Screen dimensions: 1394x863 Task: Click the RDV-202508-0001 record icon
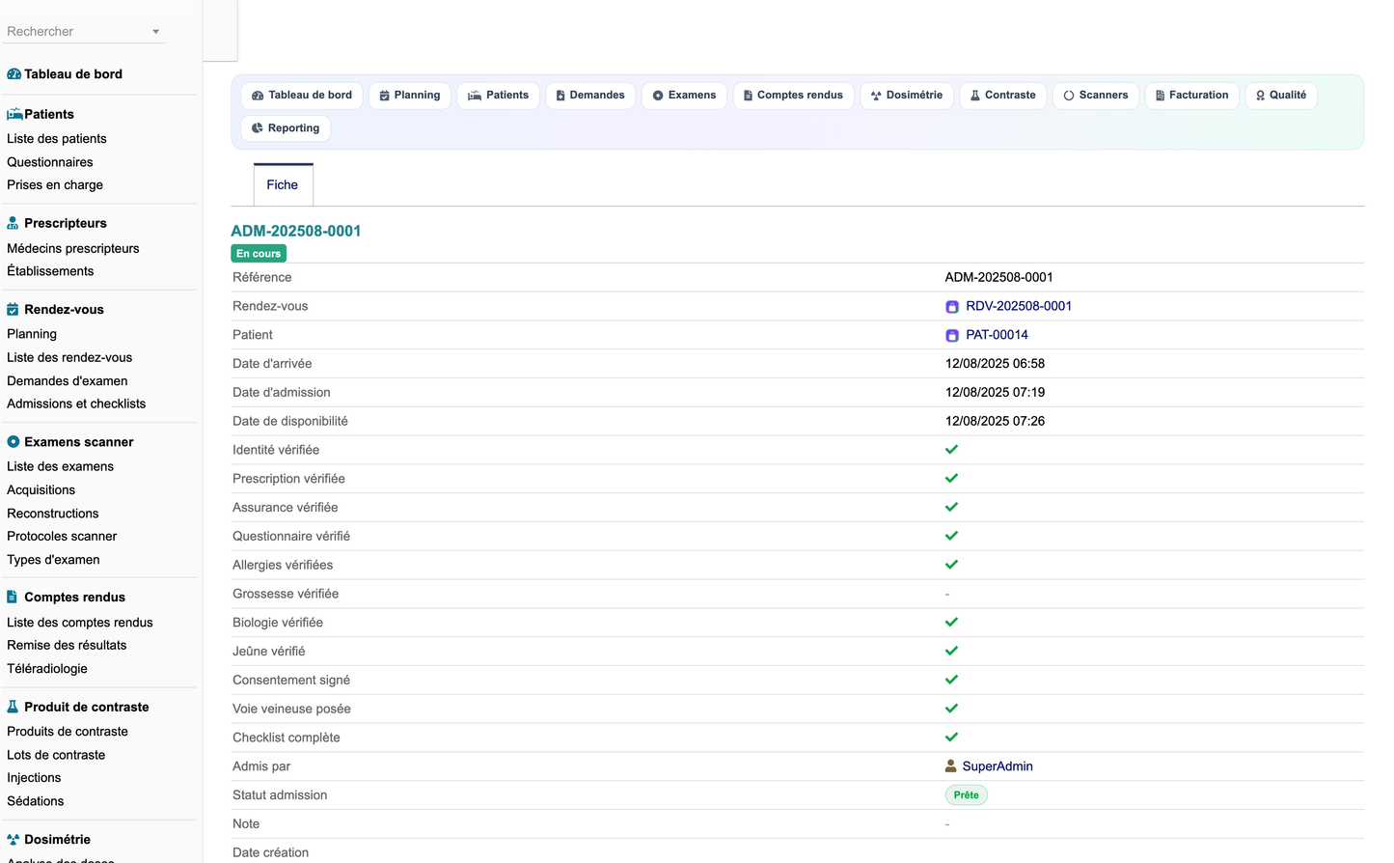click(x=952, y=307)
